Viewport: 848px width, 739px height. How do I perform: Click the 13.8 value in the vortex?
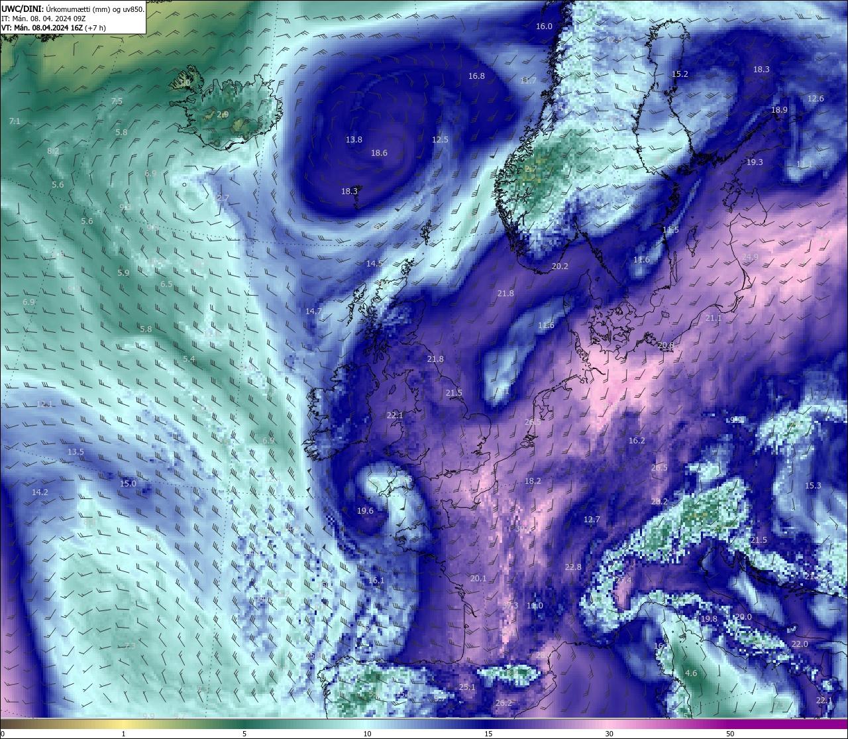(x=354, y=140)
